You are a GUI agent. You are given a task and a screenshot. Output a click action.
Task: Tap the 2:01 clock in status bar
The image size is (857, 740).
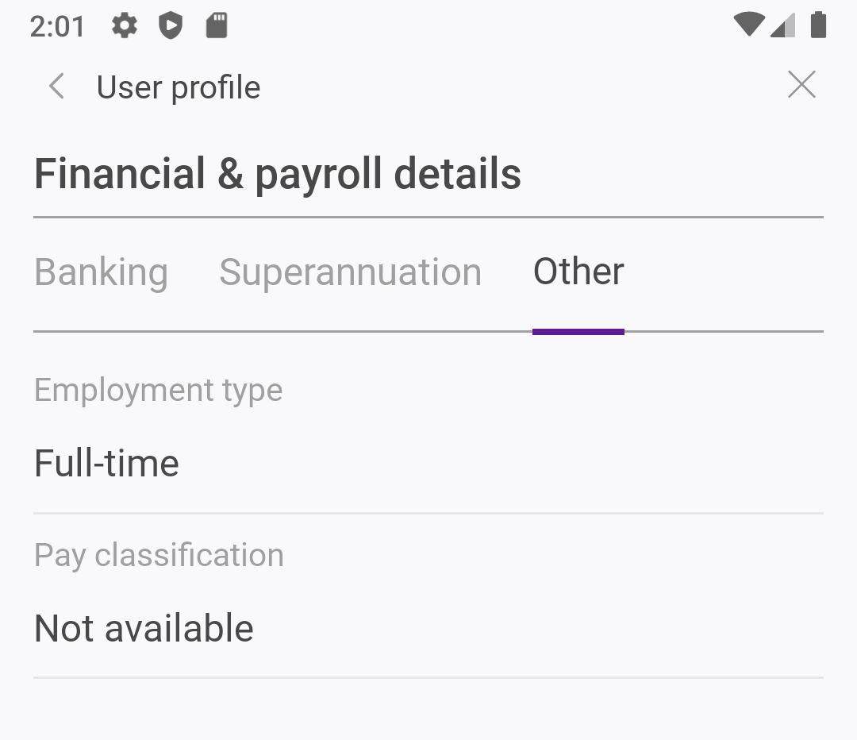(x=57, y=26)
